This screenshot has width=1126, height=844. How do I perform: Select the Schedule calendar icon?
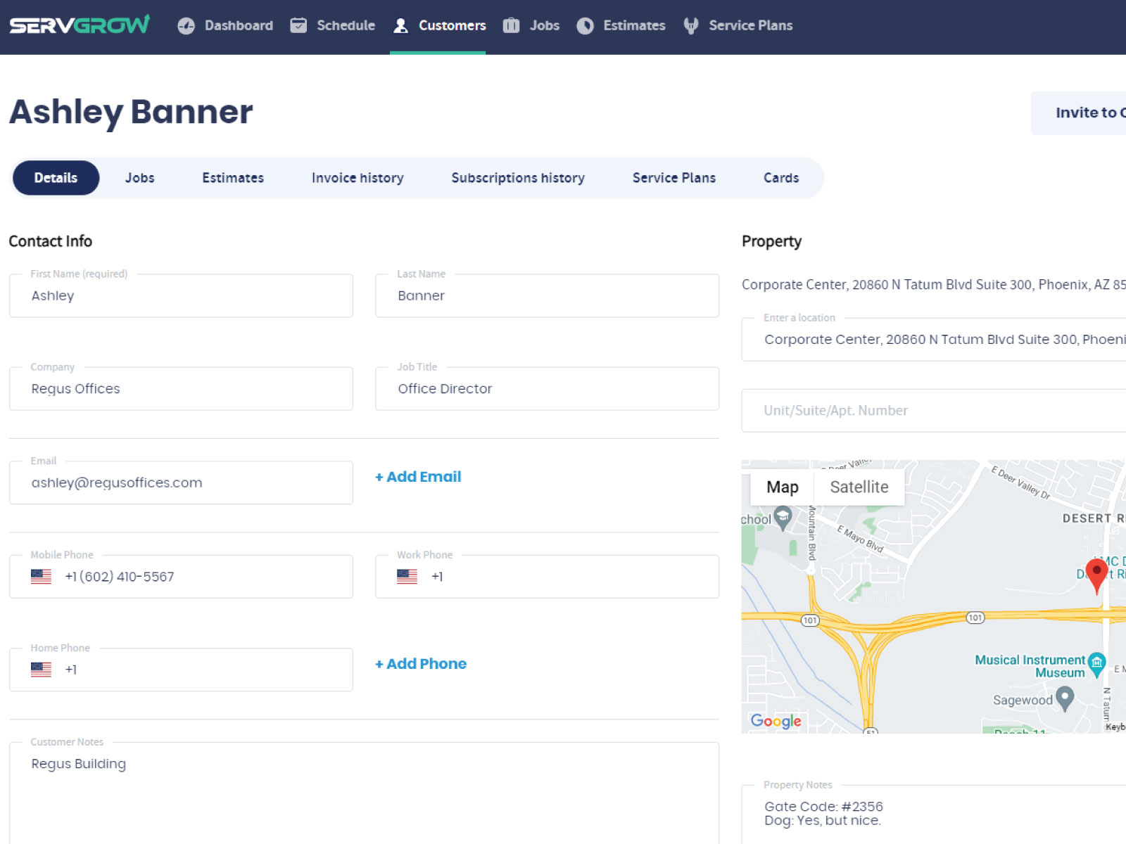[298, 25]
